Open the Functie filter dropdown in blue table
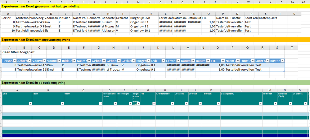 [x=253, y=61]
